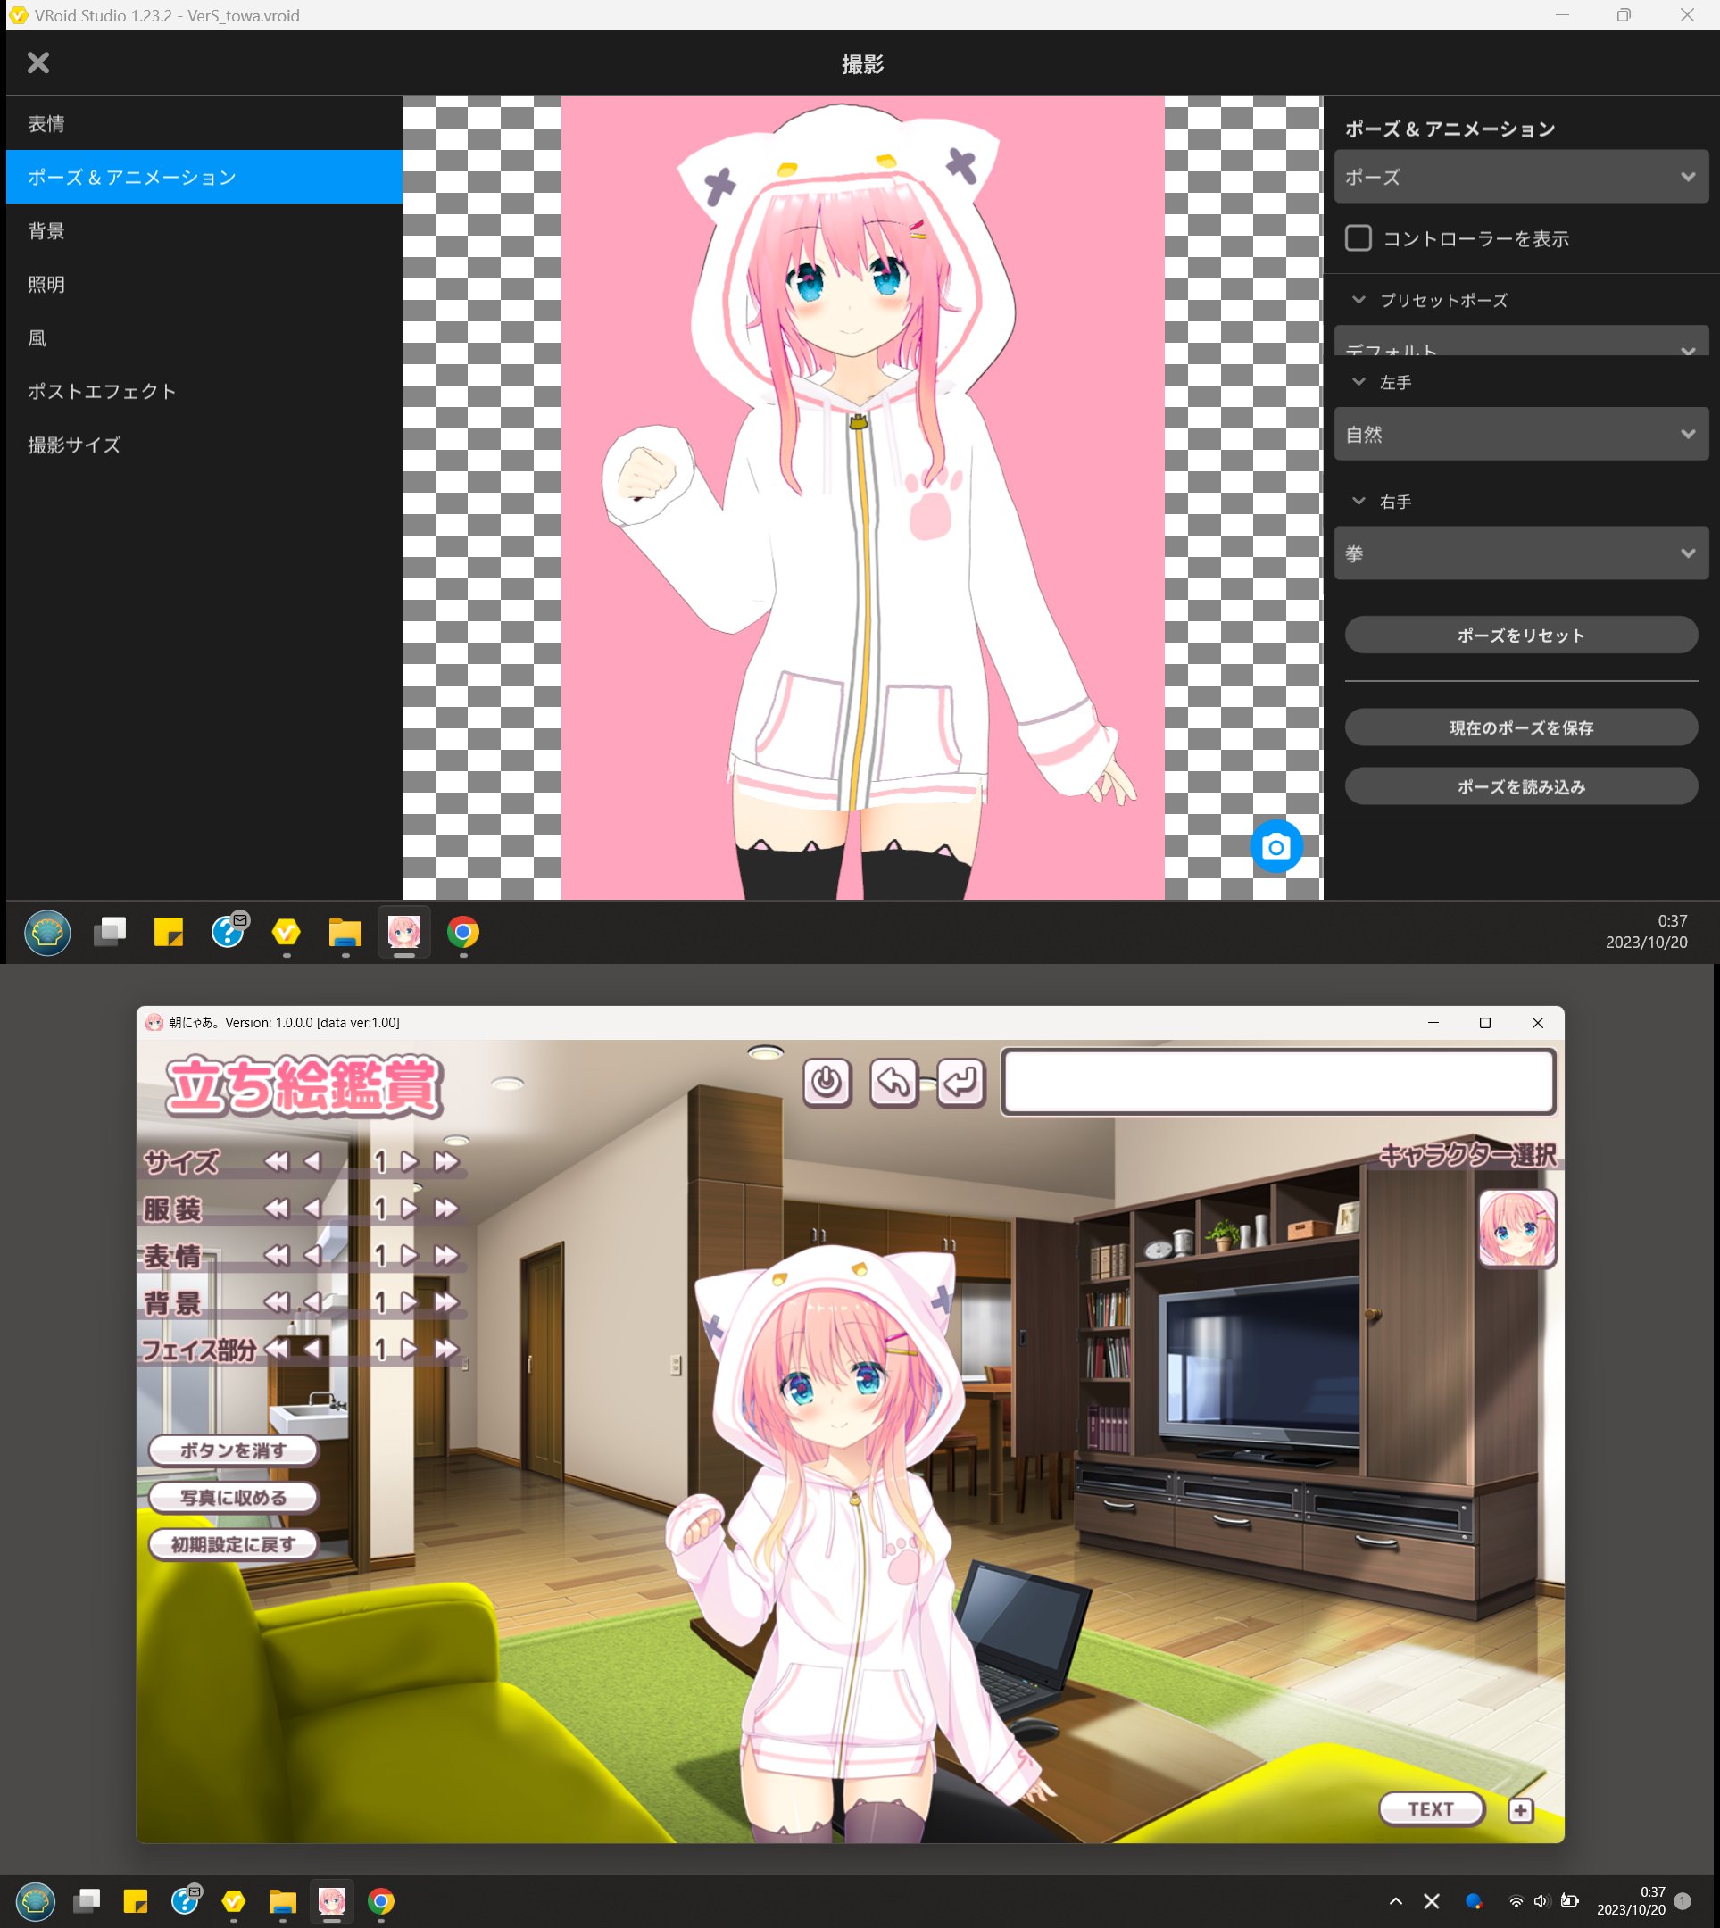The height and width of the screenshot is (1928, 1720).
Task: Click the task view icon in upper taskbar
Action: (x=110, y=932)
